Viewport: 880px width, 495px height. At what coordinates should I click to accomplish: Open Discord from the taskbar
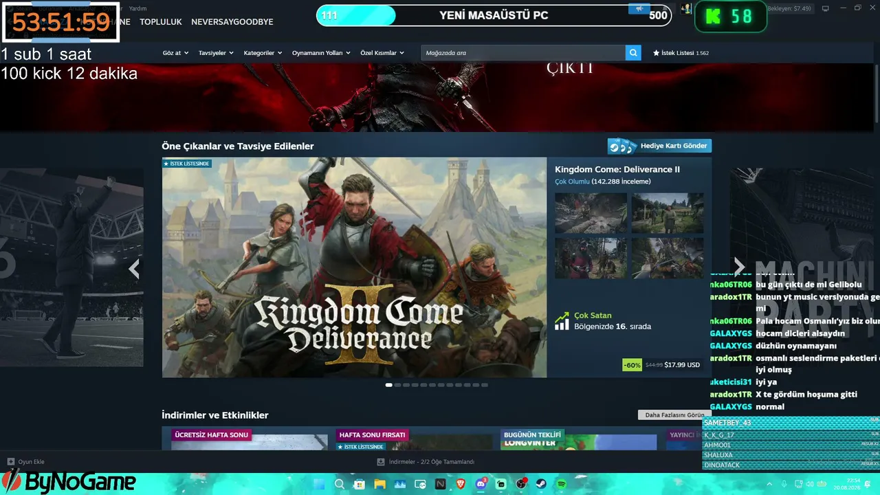pos(481,484)
